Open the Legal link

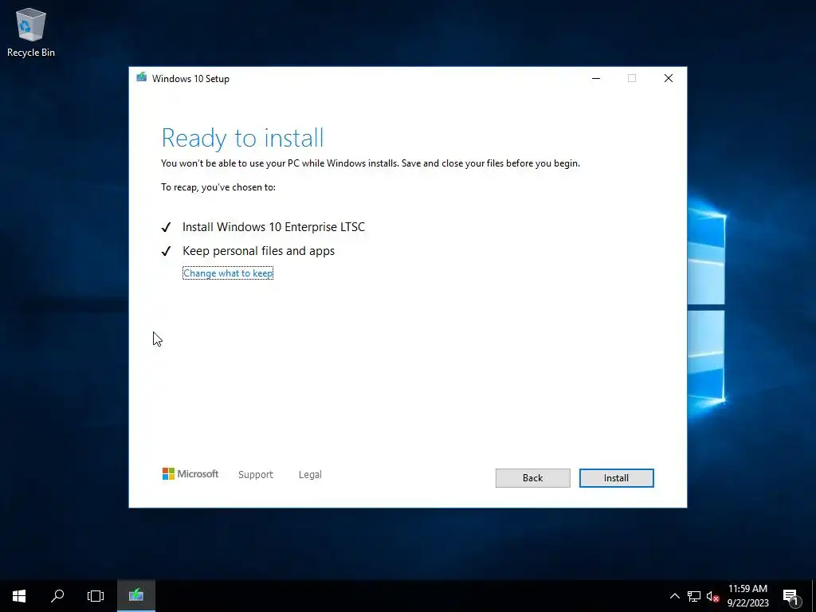click(x=310, y=475)
